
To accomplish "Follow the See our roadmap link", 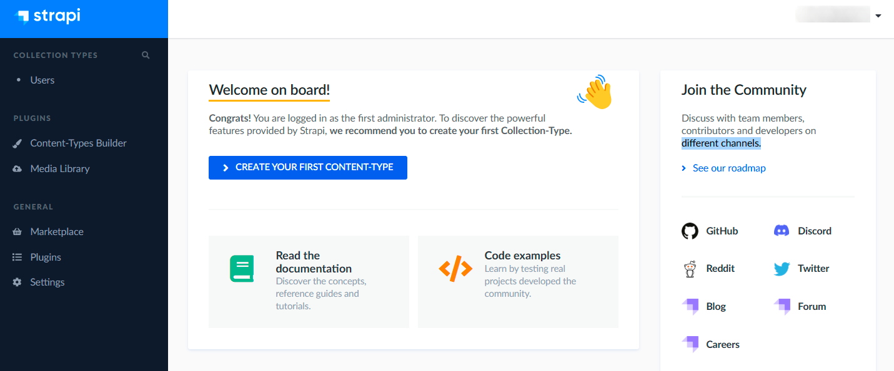I will point(729,168).
